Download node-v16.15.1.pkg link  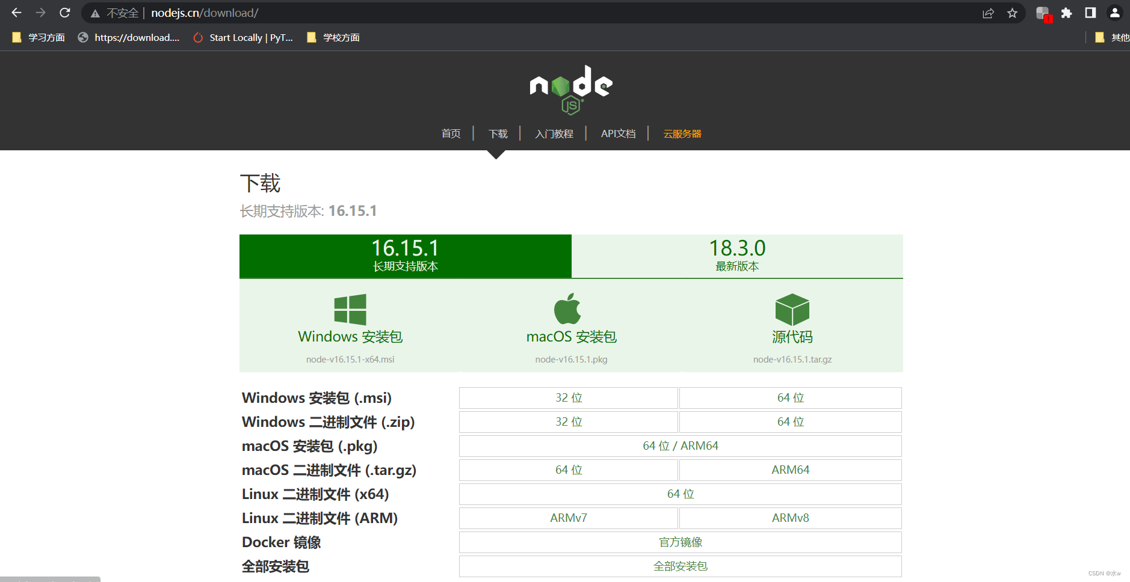(571, 360)
